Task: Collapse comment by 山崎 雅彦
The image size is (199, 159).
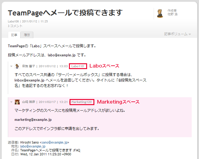Action: coord(11,102)
